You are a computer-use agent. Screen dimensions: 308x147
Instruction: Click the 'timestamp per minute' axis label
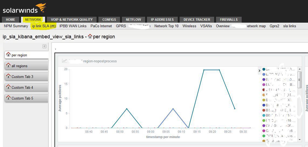tap(163, 137)
